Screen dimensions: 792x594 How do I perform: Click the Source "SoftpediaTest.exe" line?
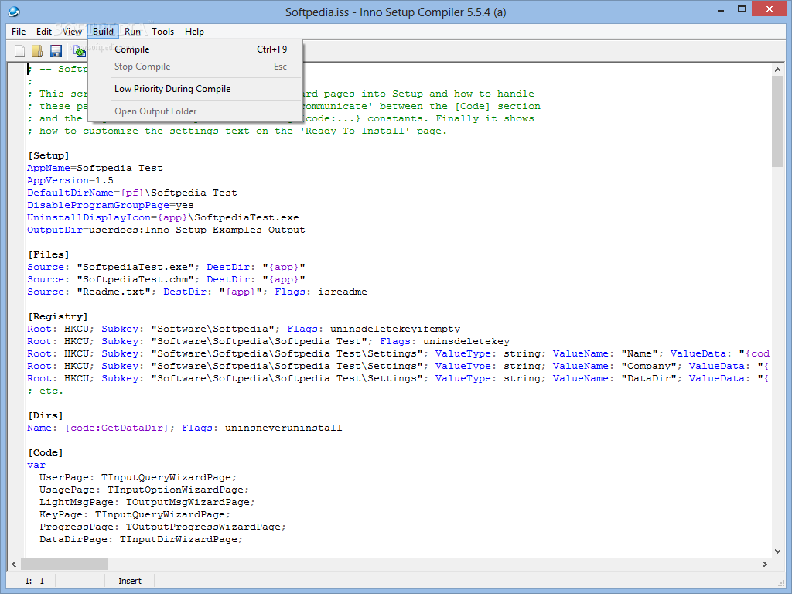[x=166, y=267]
